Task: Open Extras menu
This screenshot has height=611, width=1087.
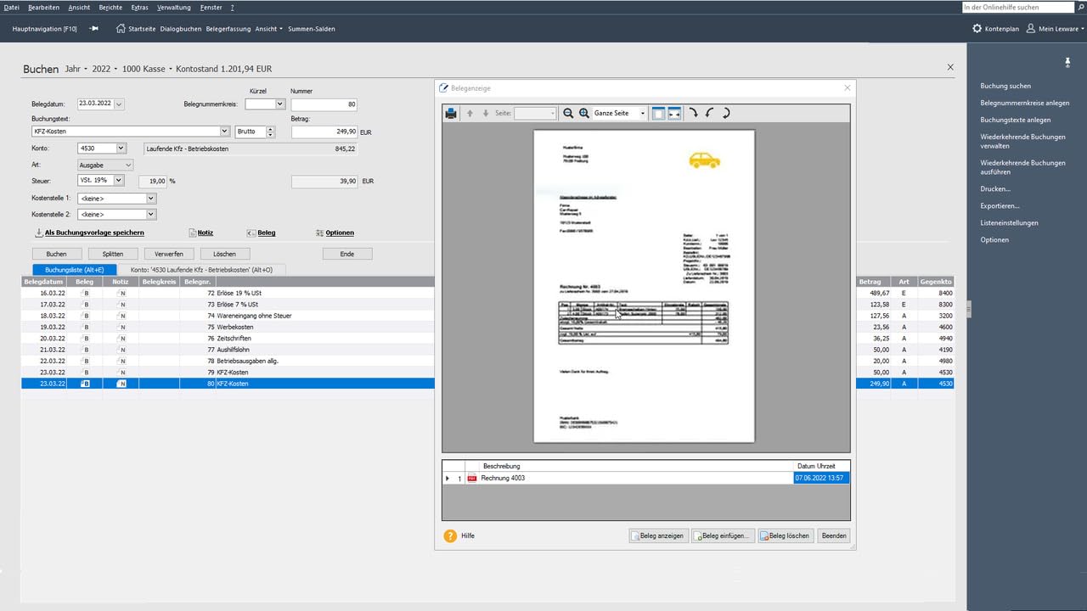Action: point(139,7)
